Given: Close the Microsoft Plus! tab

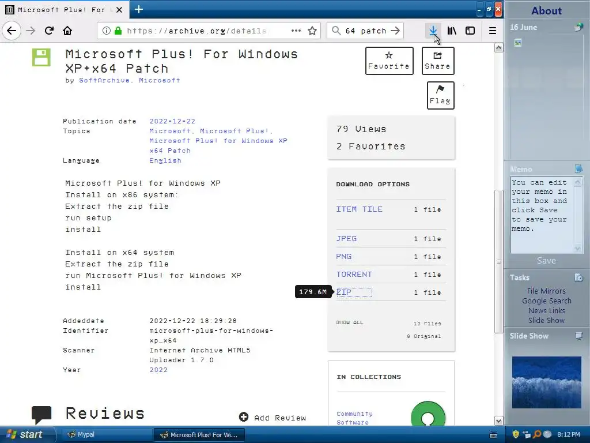Looking at the screenshot, I should (119, 10).
